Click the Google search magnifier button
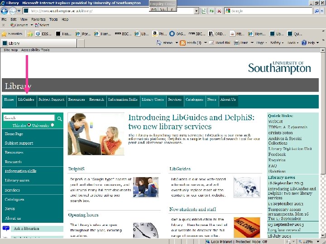This screenshot has width=326, height=244. pyautogui.click(x=316, y=11)
